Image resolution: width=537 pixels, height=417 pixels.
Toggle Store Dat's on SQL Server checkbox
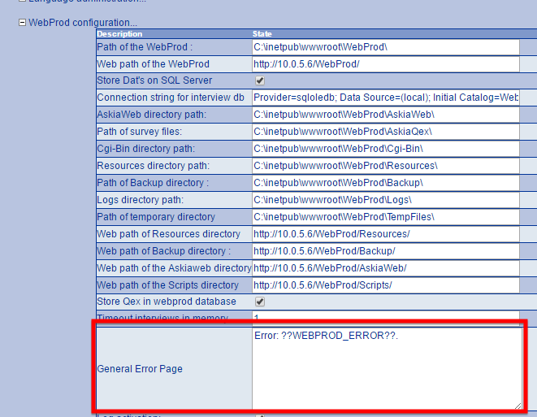point(260,80)
